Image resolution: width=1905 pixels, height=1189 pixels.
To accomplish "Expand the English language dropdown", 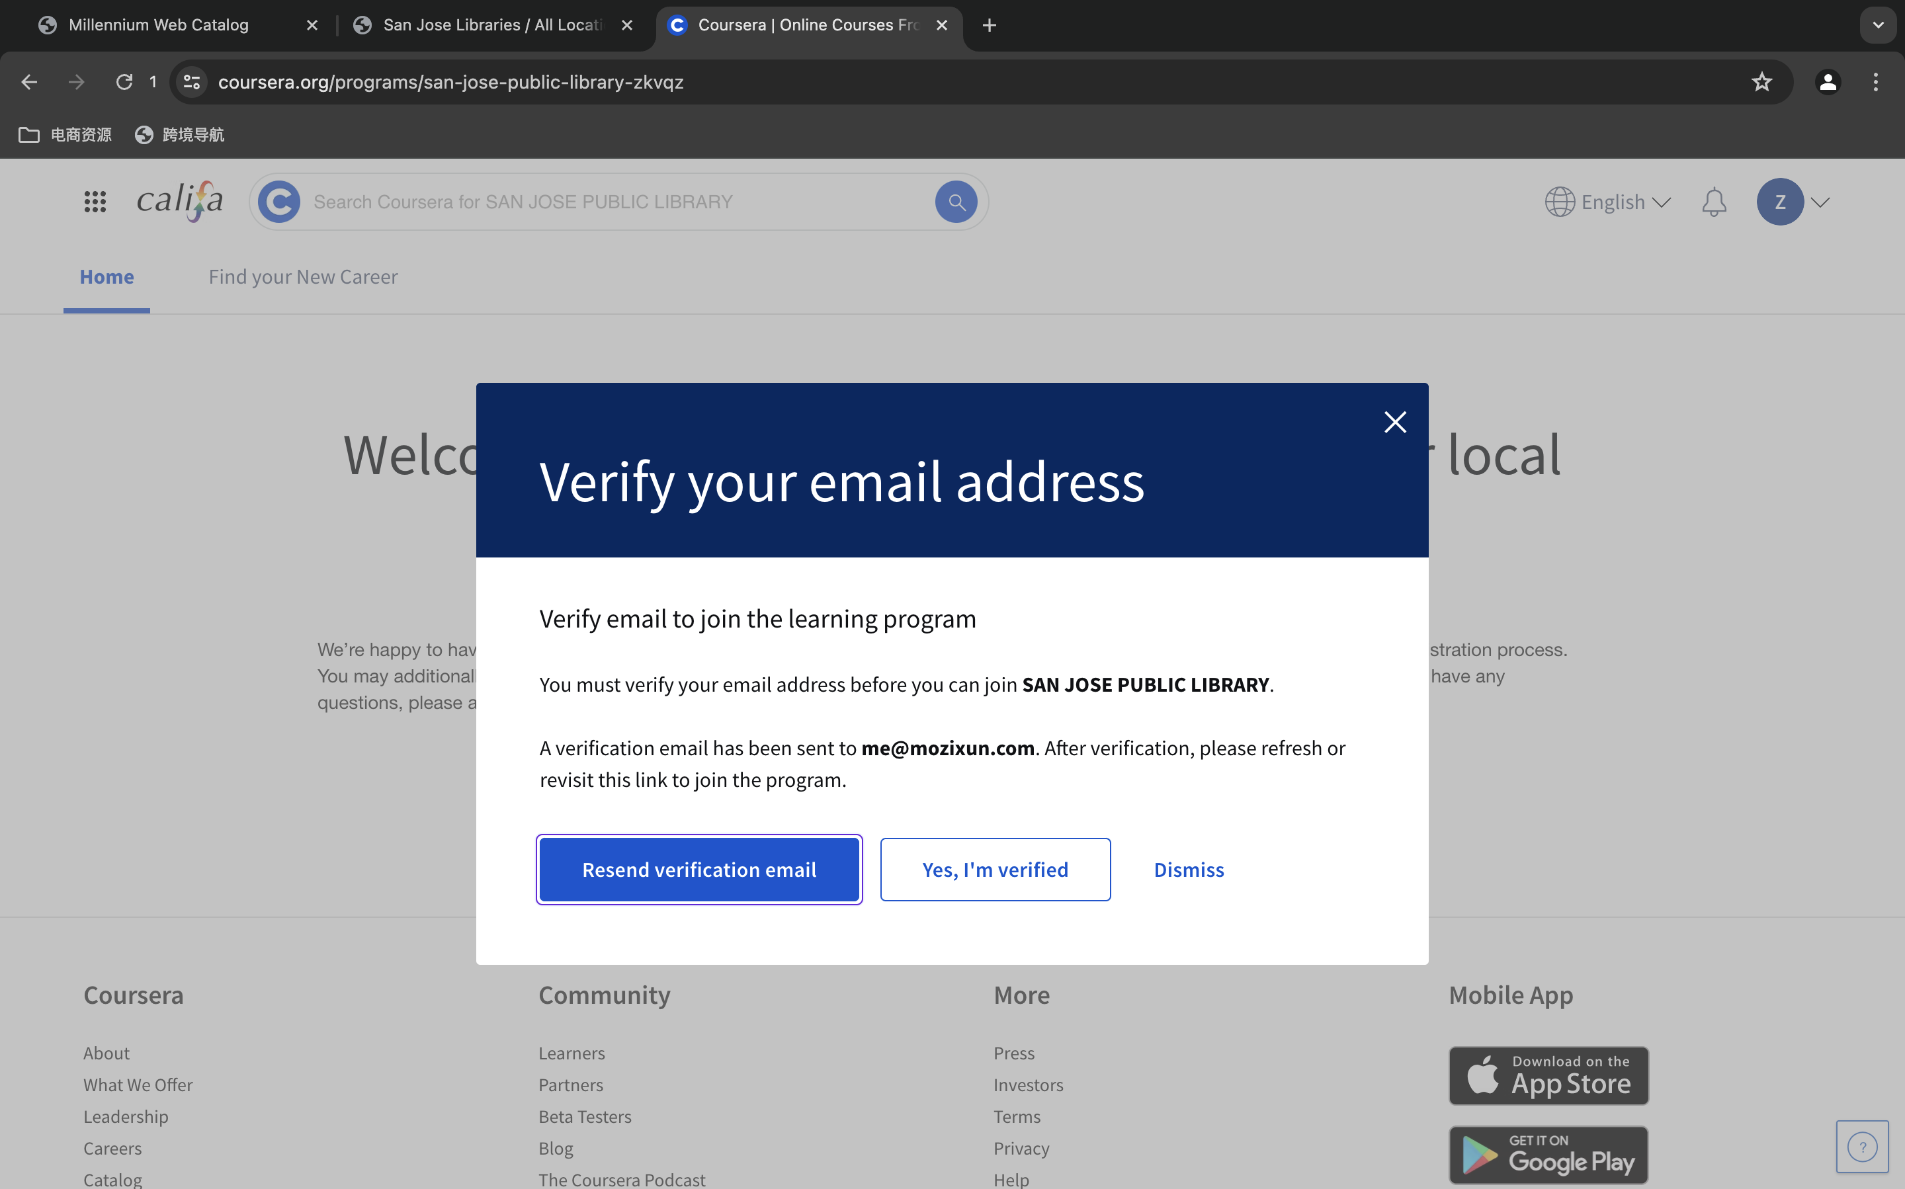I will coord(1608,202).
